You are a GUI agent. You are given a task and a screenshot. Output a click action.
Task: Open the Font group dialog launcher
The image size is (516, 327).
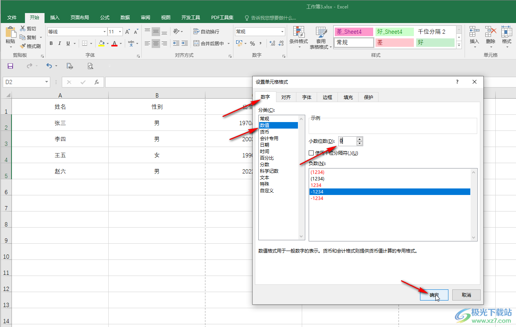click(x=139, y=56)
